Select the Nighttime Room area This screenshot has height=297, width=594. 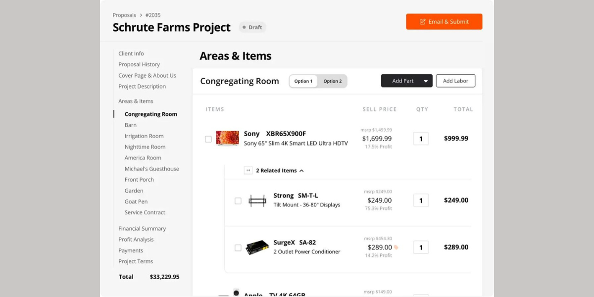tap(145, 147)
